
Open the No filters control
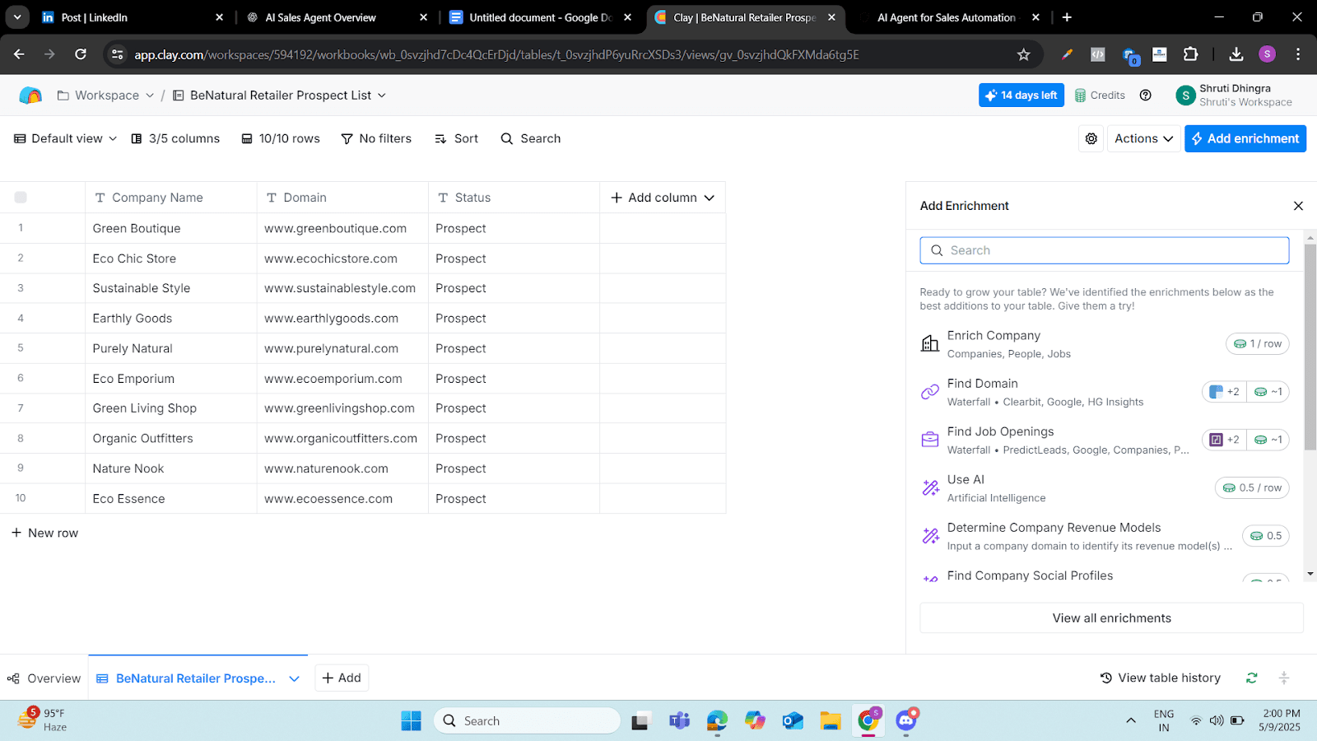[376, 139]
